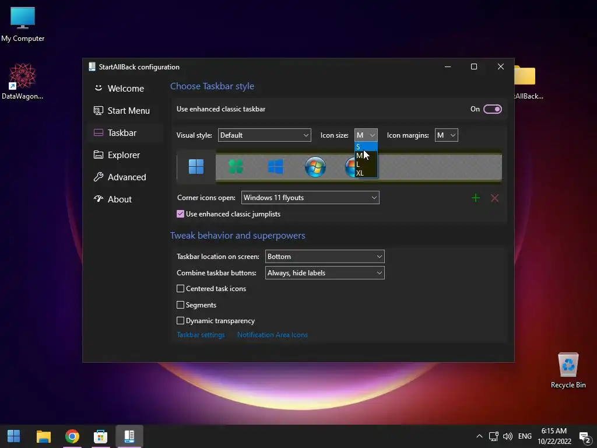Open Windows Start button on taskbar

coord(14,436)
